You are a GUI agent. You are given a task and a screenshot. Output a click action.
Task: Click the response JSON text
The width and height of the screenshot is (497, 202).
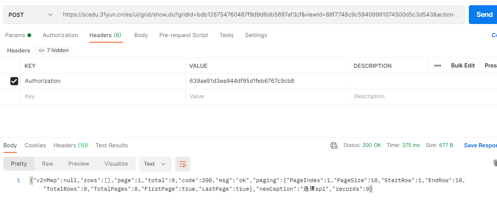[x=247, y=185]
